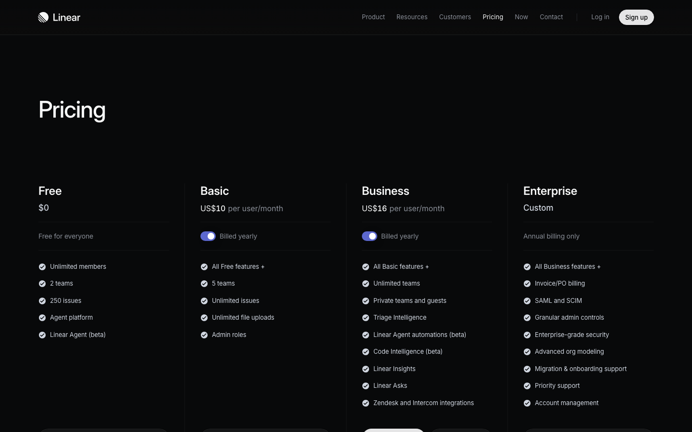
Task: Click check icon beside Advanced org modeling
Action: (x=527, y=352)
